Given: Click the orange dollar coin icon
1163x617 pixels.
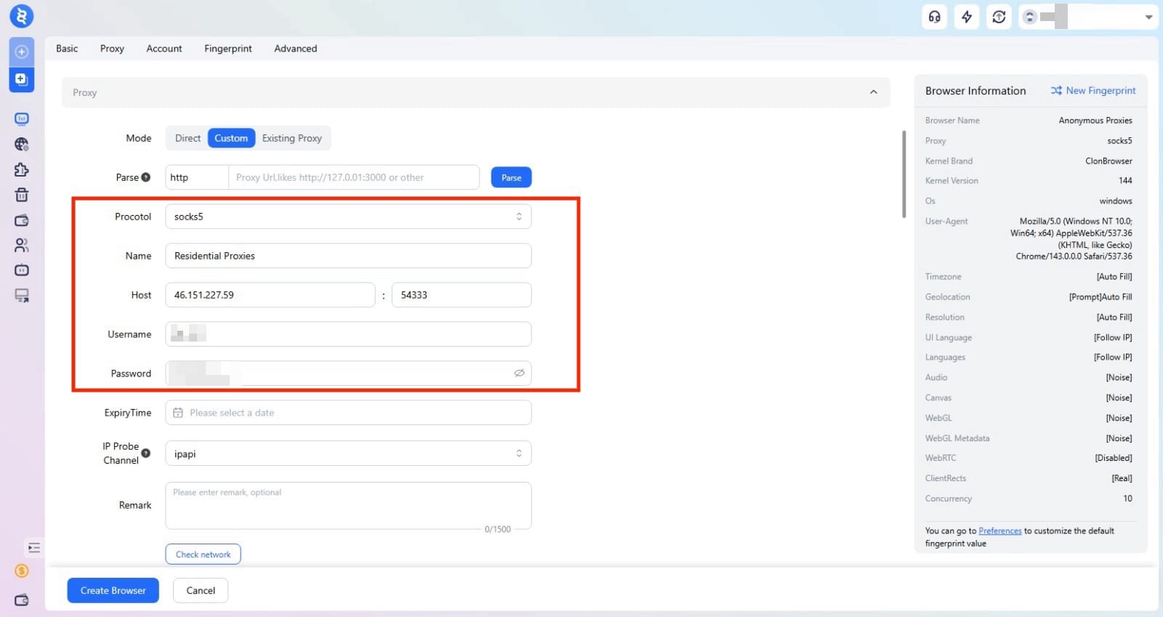Looking at the screenshot, I should point(21,570).
